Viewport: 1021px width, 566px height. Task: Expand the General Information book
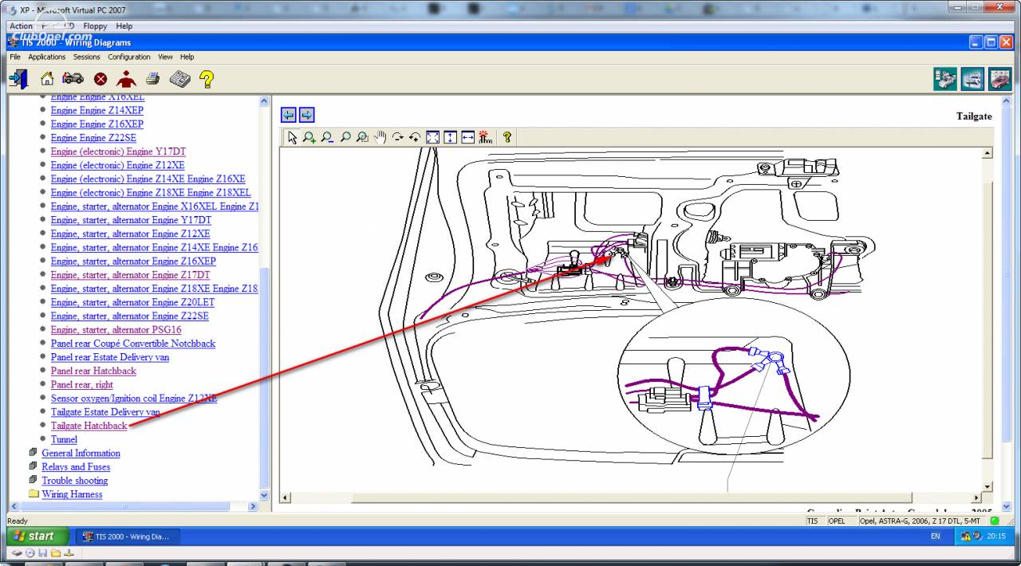[81, 453]
